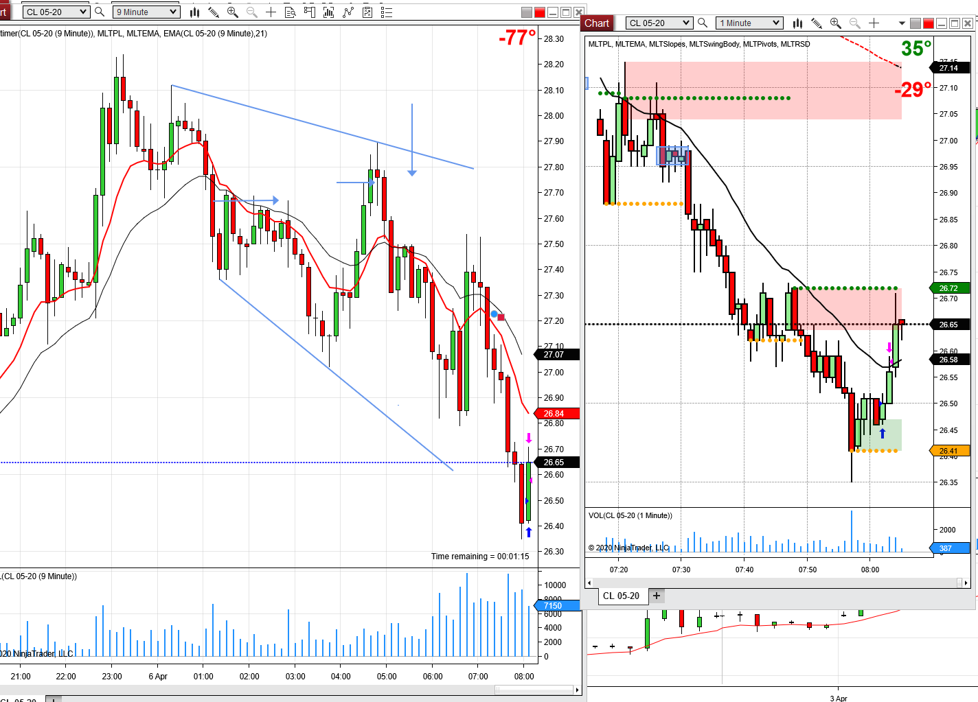The width and height of the screenshot is (978, 702).
Task: Open Indicators icon in 9 Minute chart
Action: (x=328, y=12)
